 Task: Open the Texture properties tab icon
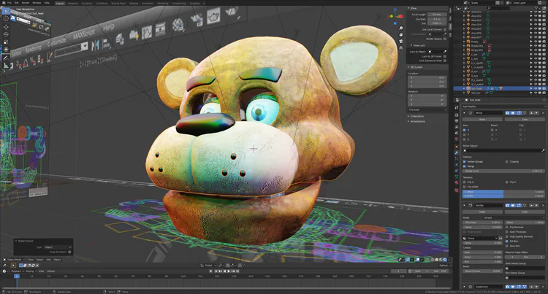pos(457,190)
